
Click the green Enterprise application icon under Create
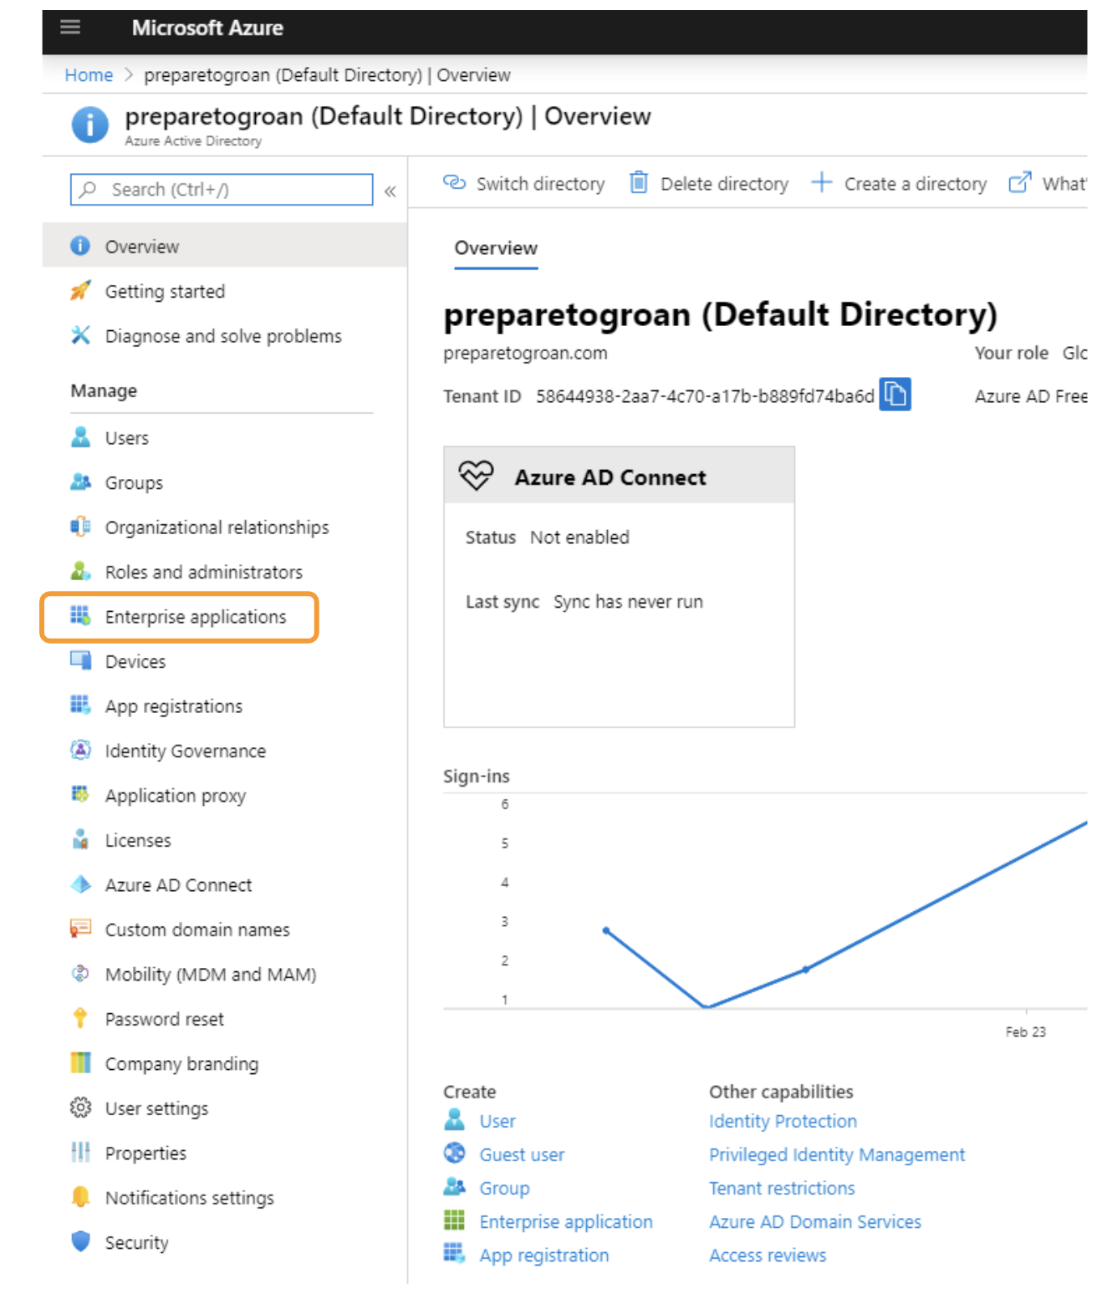click(454, 1220)
